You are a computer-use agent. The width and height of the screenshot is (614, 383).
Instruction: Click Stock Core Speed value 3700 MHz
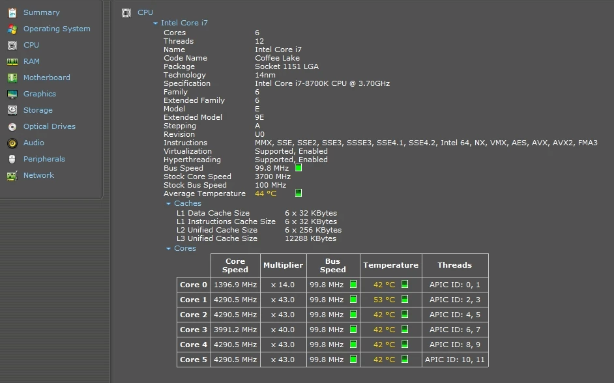pyautogui.click(x=273, y=177)
